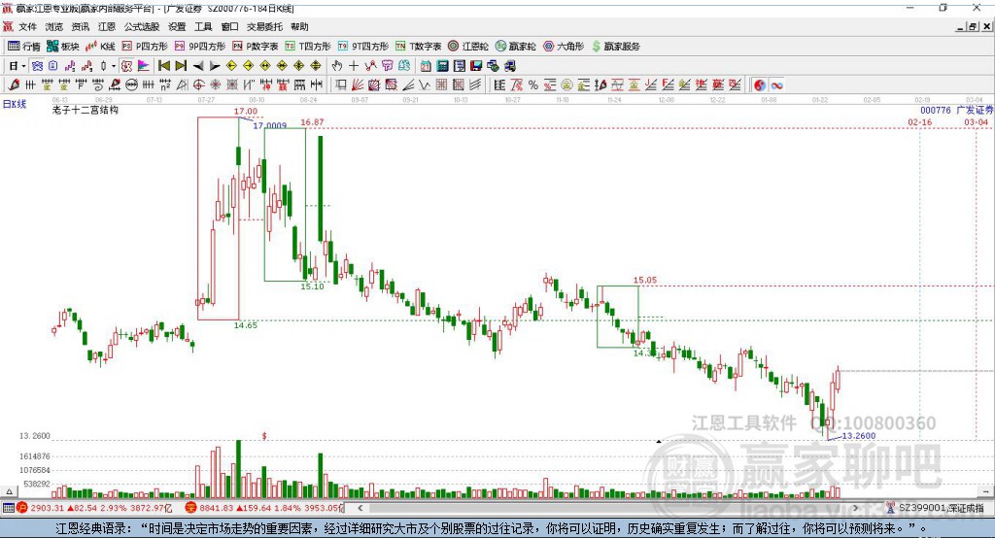Open the 帮助 menu
The height and width of the screenshot is (538, 995).
[x=299, y=26]
